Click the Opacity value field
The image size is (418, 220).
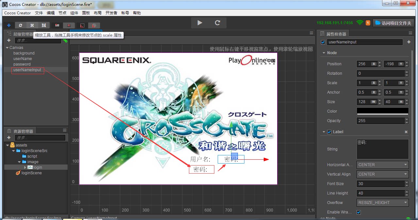382,121
